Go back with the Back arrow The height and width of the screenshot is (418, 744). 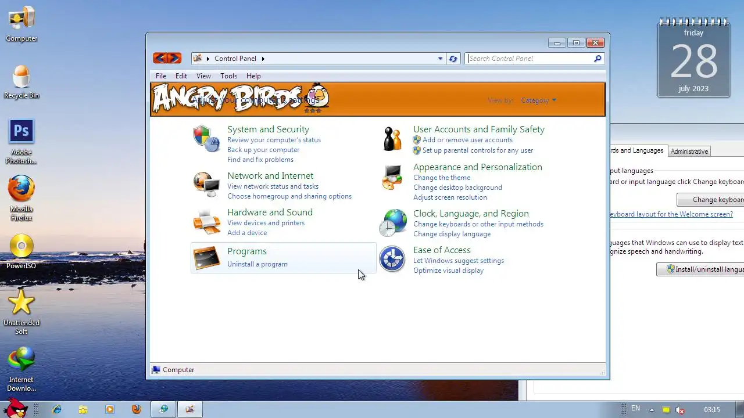160,58
